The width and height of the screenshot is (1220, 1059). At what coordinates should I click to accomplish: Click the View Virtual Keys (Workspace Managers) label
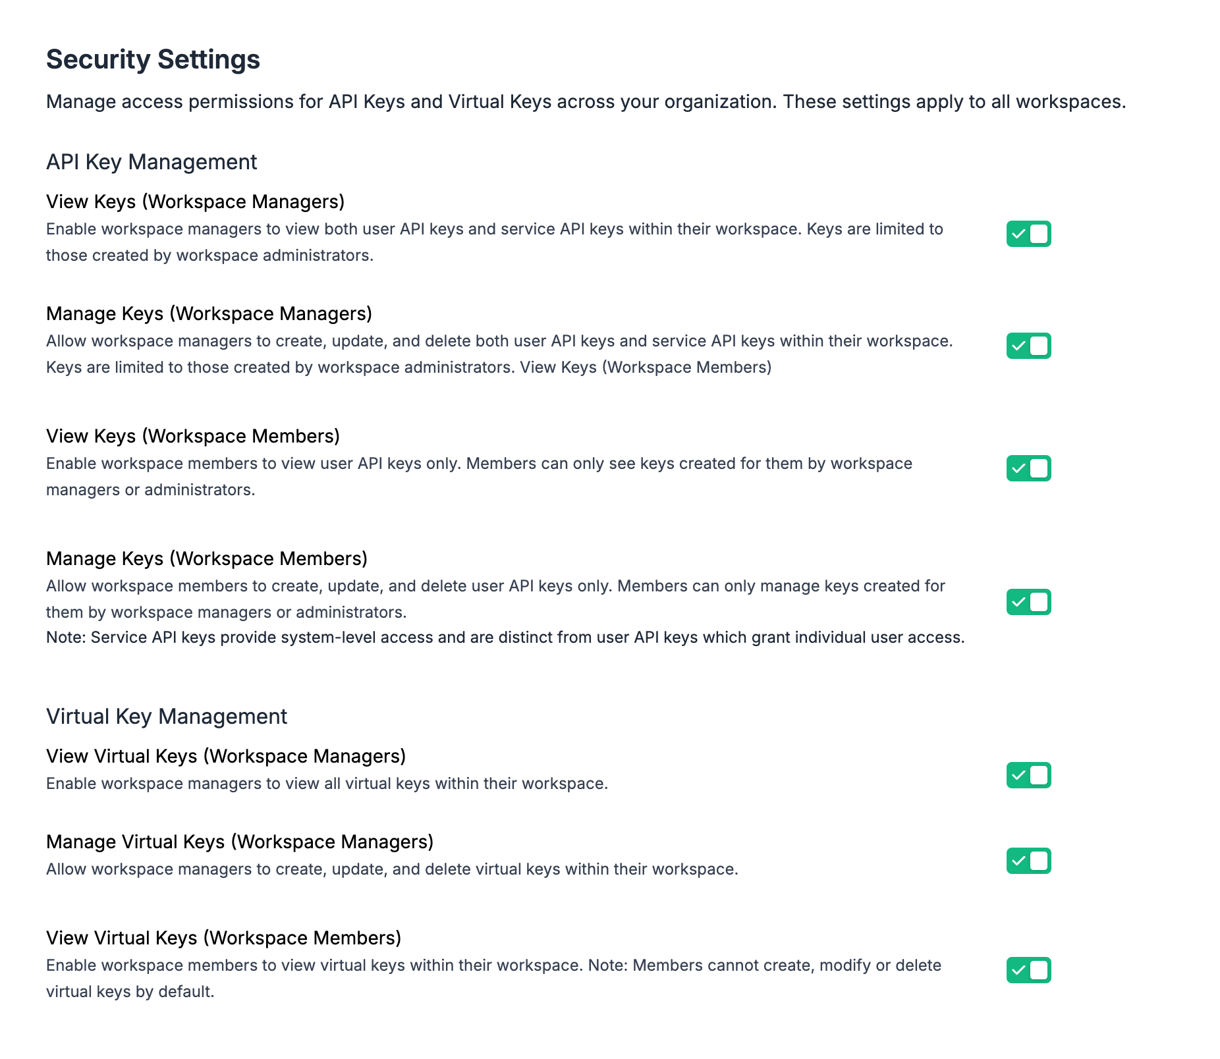pyautogui.click(x=226, y=756)
